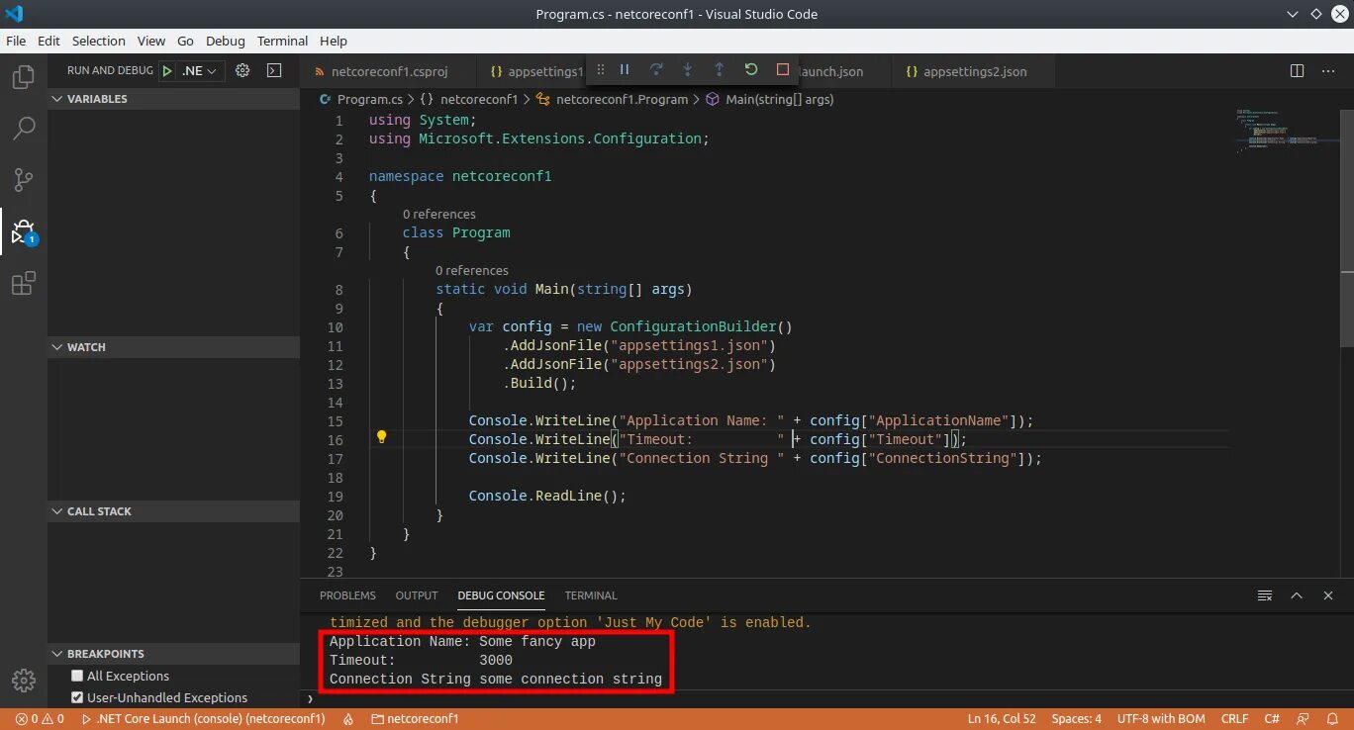
Task: Pause the debug session
Action: tap(625, 69)
